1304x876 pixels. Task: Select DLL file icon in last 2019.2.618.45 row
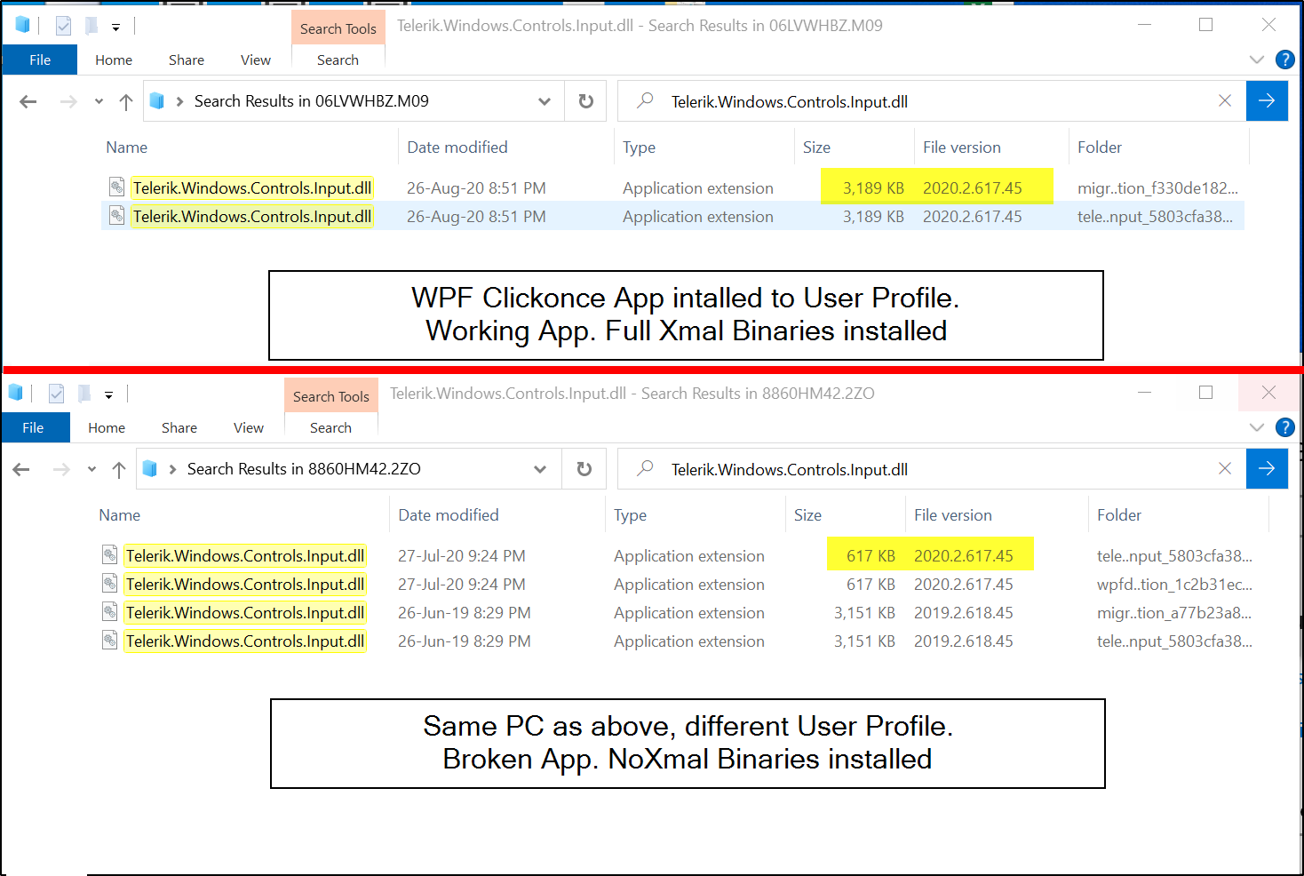[x=109, y=641]
